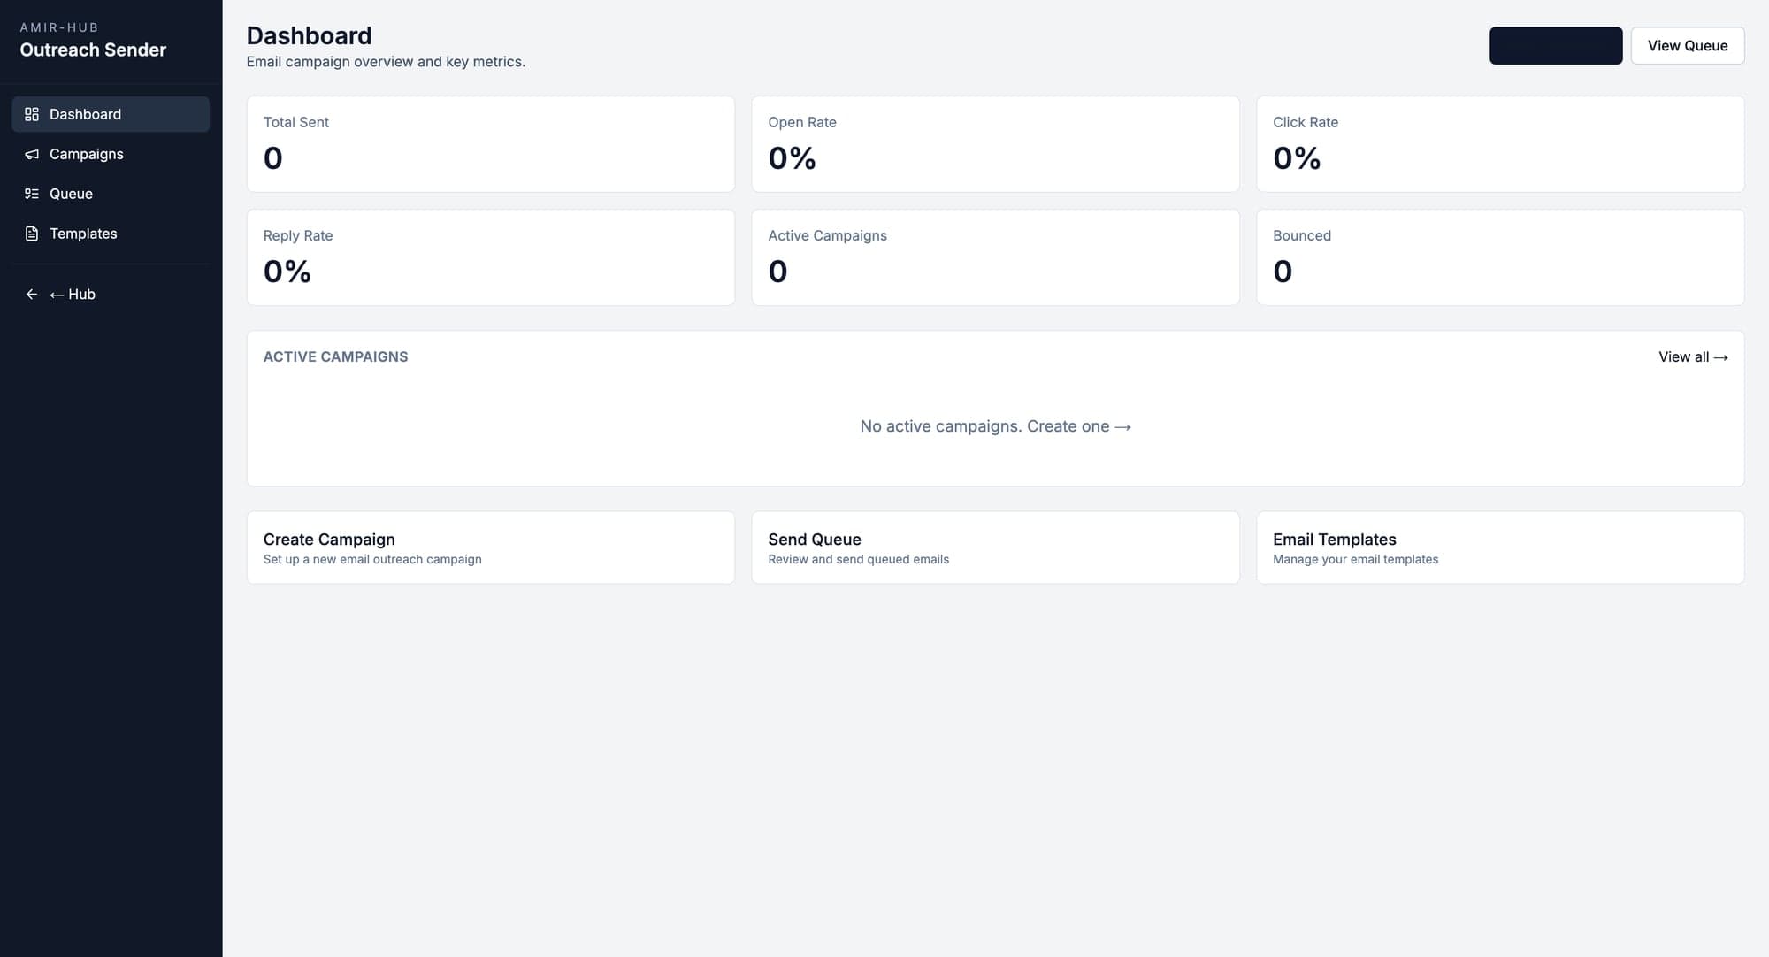The height and width of the screenshot is (957, 1769).
Task: Click the Open Rate stat card
Action: pos(994,144)
